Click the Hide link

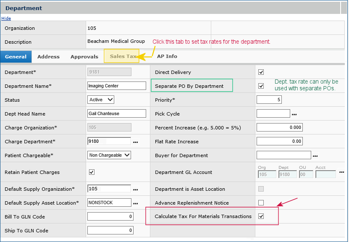pyautogui.click(x=6, y=18)
